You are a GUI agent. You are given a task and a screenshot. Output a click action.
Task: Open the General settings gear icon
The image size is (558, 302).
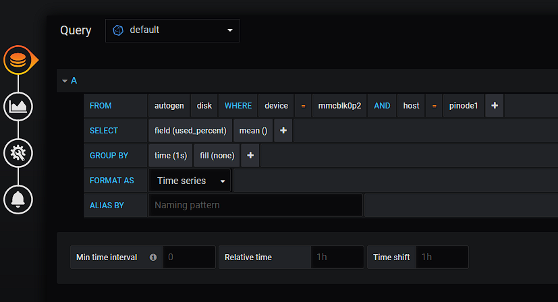click(x=18, y=153)
